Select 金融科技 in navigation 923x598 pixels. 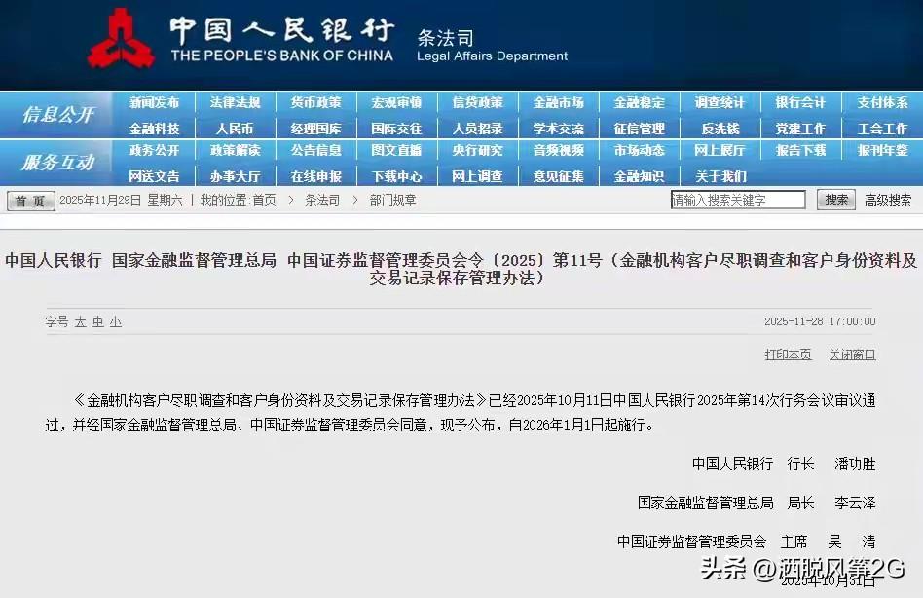154,129
